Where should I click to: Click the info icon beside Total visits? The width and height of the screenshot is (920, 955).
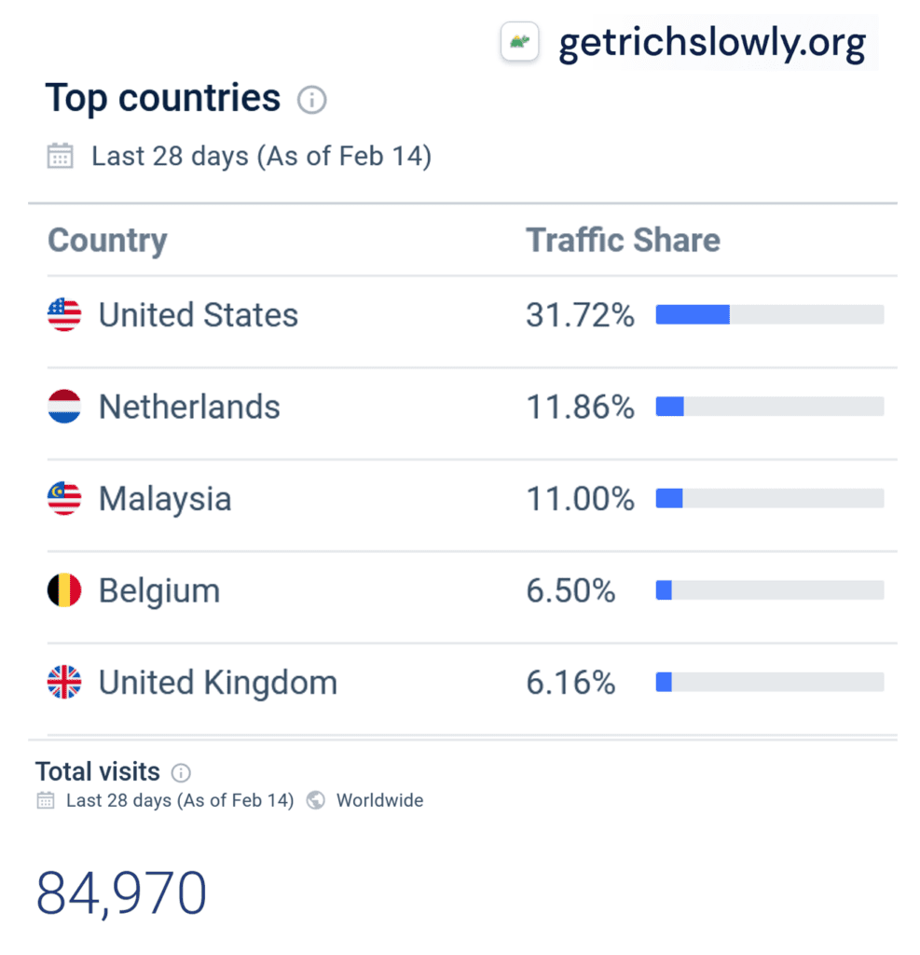point(182,772)
